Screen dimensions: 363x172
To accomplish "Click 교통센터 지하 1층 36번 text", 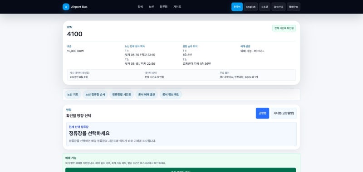I will tap(196, 64).
